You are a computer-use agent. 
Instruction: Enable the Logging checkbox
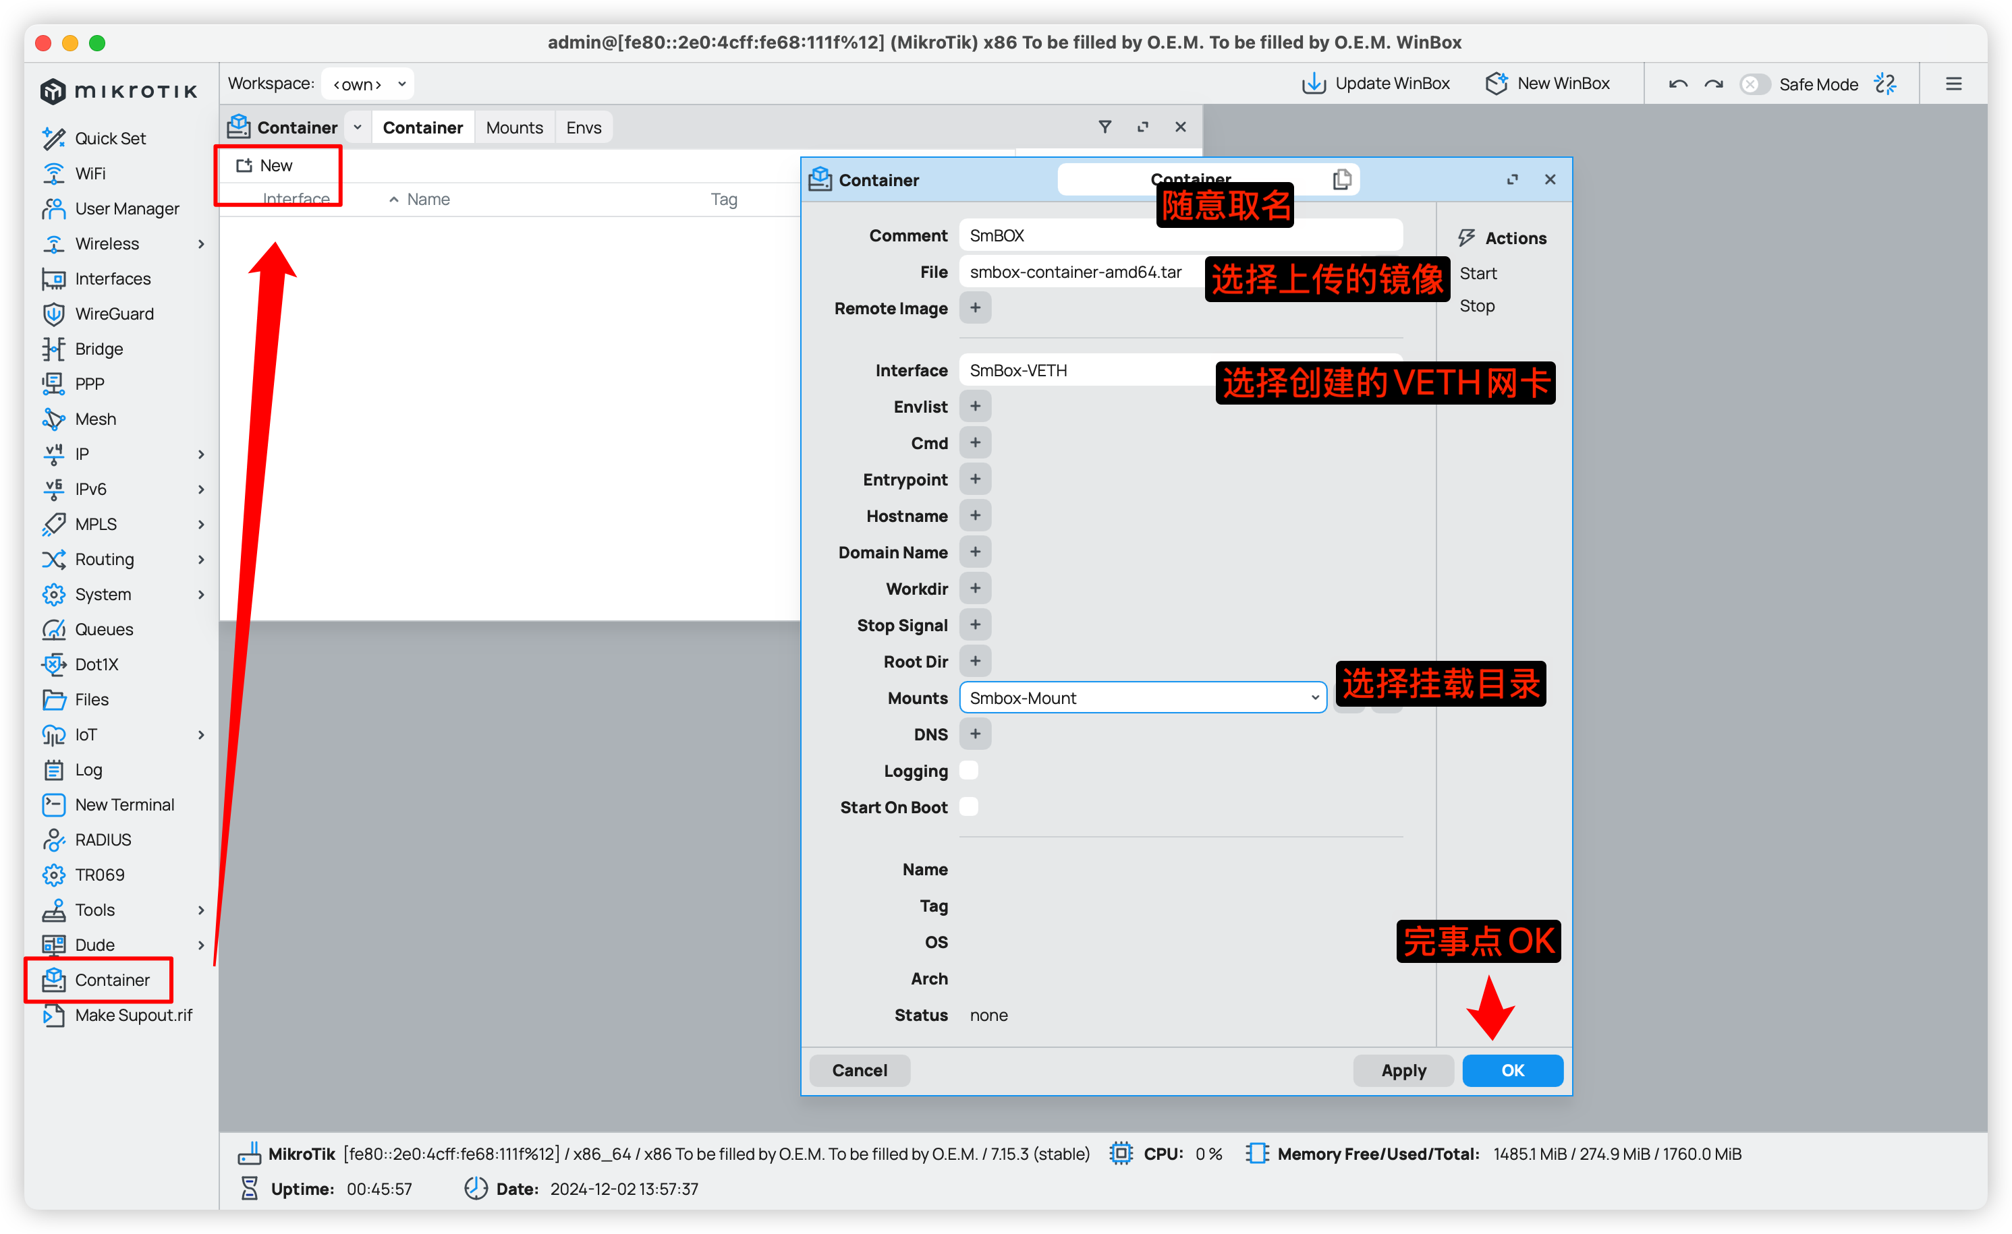click(968, 771)
